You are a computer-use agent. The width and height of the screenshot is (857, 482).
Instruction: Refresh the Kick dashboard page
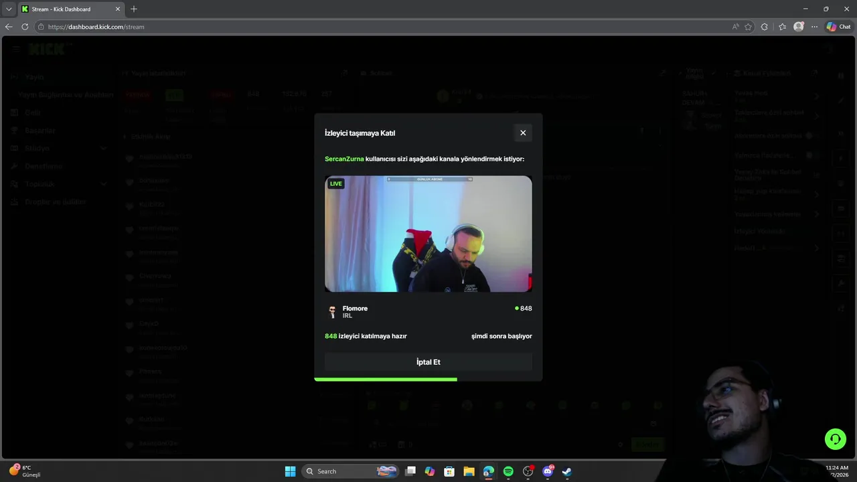click(x=25, y=27)
